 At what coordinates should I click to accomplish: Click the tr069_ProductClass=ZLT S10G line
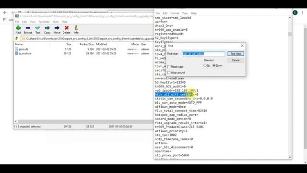(179, 127)
